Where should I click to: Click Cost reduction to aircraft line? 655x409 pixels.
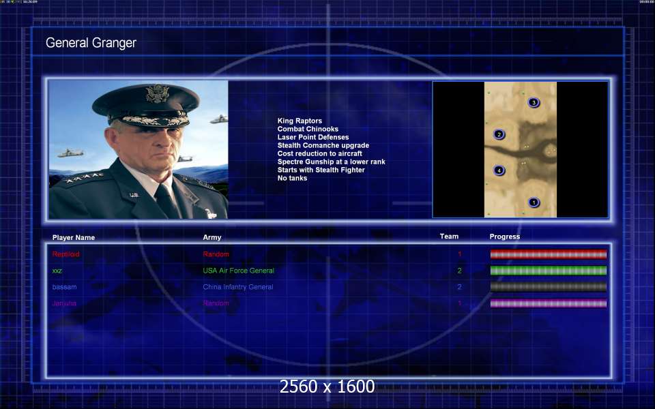[x=319, y=153]
